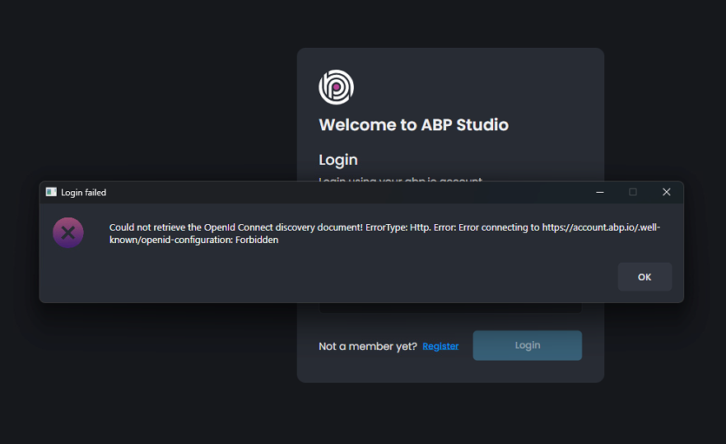This screenshot has height=444, width=726.
Task: Click the Not a member yet? label
Action: pyautogui.click(x=367, y=346)
